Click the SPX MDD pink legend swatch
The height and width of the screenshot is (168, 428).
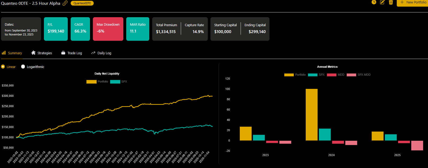[x=351, y=75]
